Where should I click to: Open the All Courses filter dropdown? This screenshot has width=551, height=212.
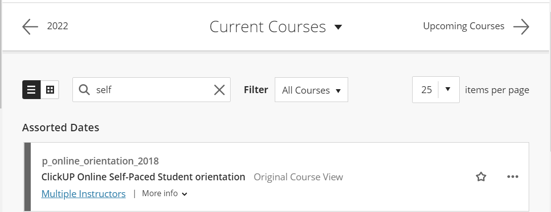click(311, 90)
